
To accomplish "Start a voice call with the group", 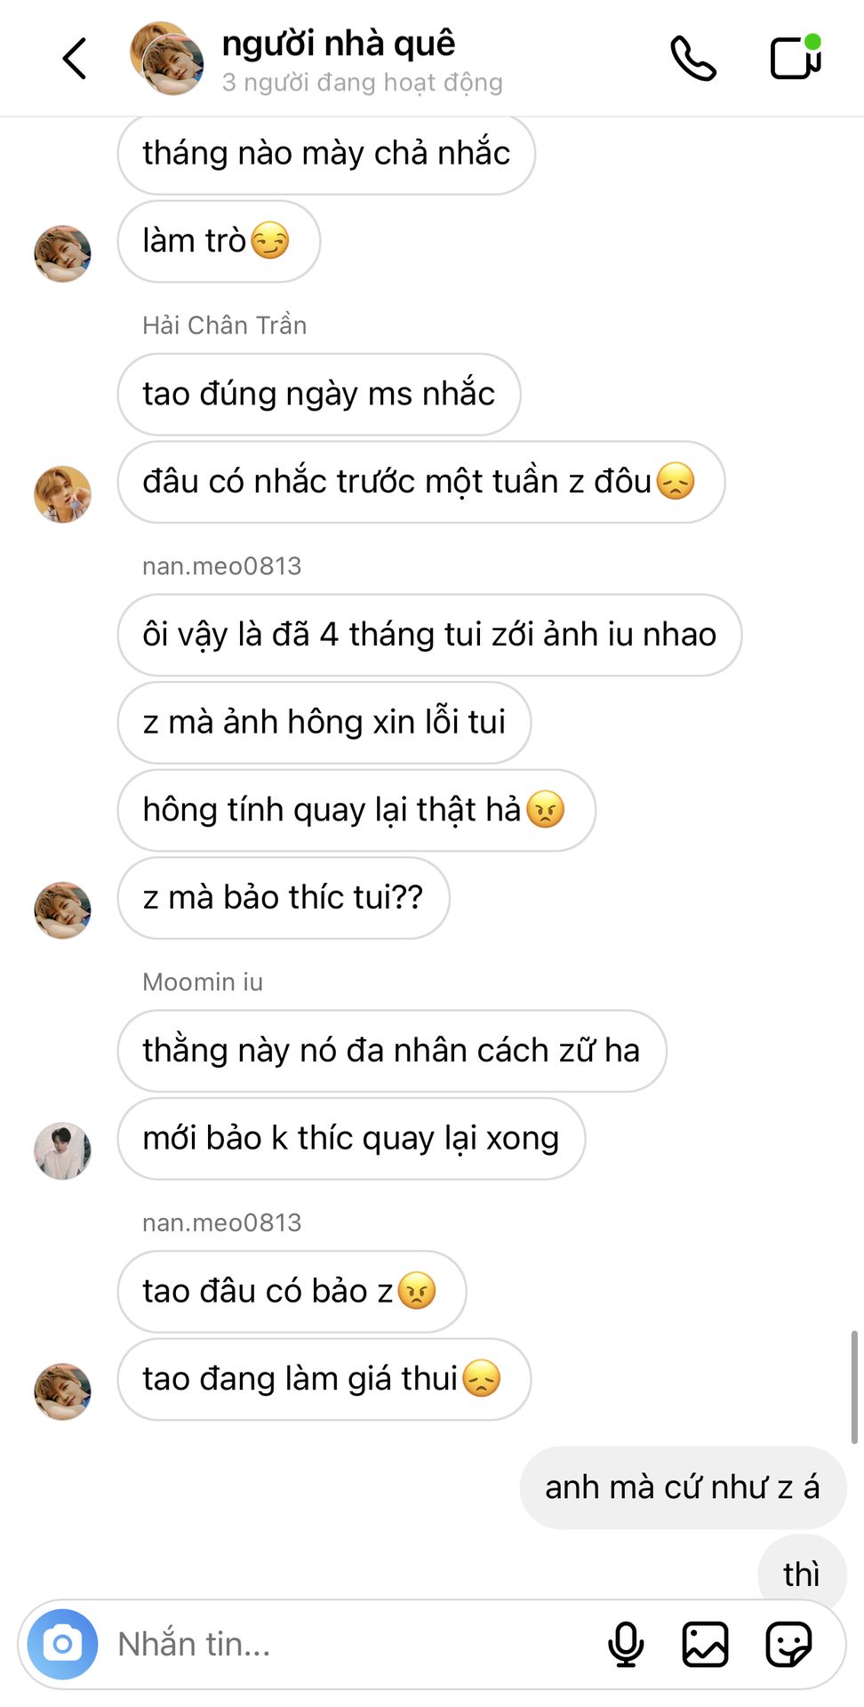I will [693, 59].
